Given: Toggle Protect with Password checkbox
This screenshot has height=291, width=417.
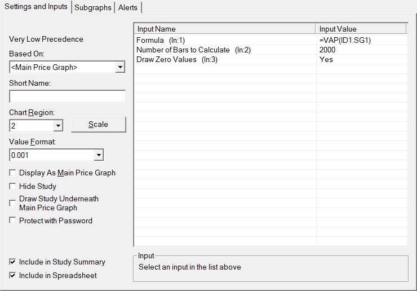Looking at the screenshot, I should (13, 221).
